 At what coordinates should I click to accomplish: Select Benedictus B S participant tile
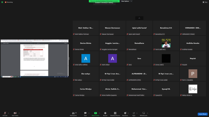[166, 28]
